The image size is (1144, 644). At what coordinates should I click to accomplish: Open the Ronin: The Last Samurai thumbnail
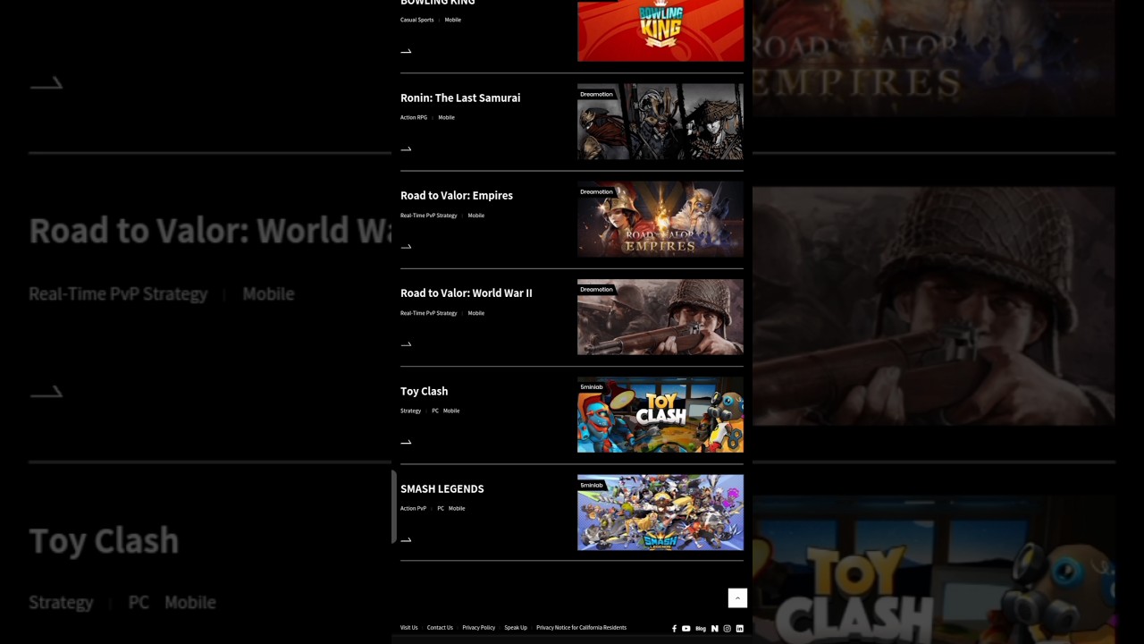pyautogui.click(x=660, y=122)
